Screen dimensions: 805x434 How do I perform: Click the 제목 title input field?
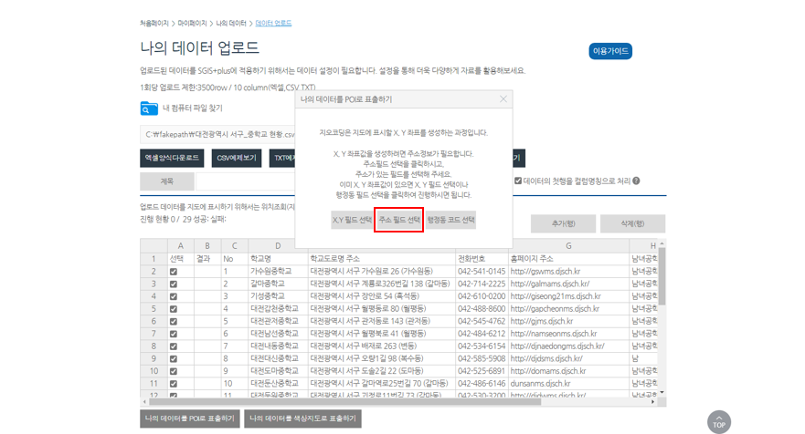pos(246,181)
